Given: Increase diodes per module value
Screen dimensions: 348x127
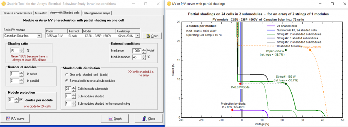Looking at the screenshot, I should 16,99.
